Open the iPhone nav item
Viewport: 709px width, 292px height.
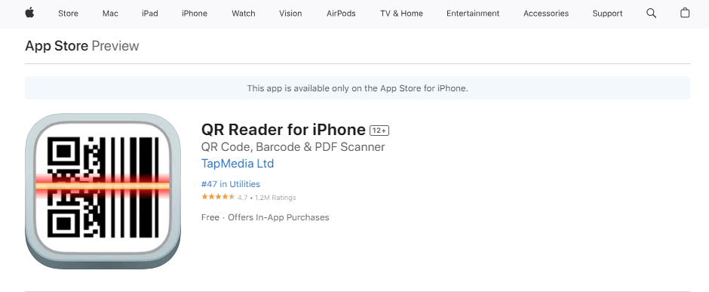[195, 14]
